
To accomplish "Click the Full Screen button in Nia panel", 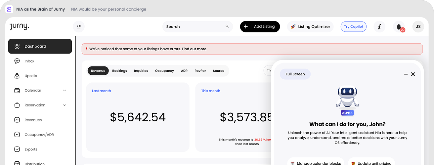I will [x=295, y=74].
